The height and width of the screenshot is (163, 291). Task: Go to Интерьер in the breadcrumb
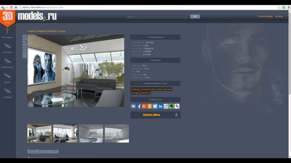pos(52,31)
